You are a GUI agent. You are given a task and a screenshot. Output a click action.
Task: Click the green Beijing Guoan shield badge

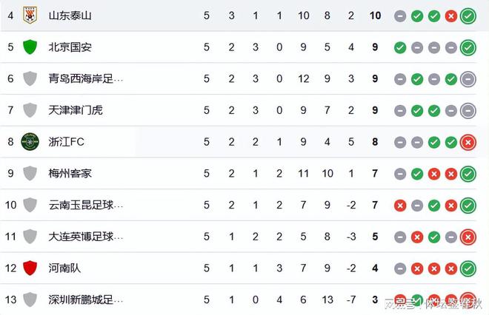coord(30,47)
